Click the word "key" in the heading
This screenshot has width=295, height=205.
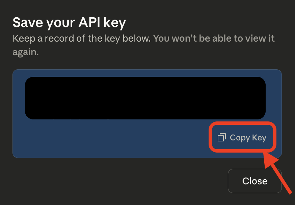click(115, 23)
